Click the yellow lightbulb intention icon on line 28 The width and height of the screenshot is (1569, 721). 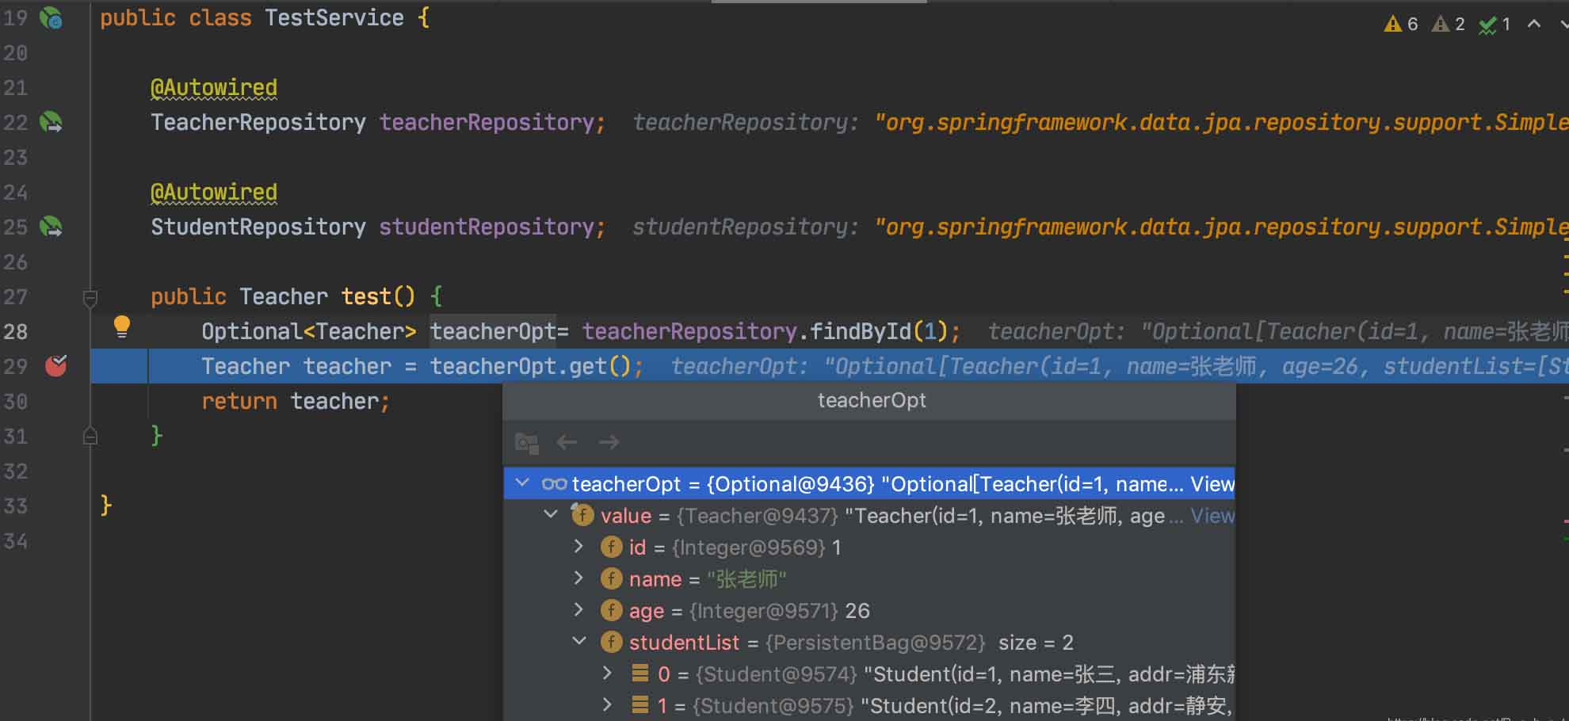tap(122, 326)
